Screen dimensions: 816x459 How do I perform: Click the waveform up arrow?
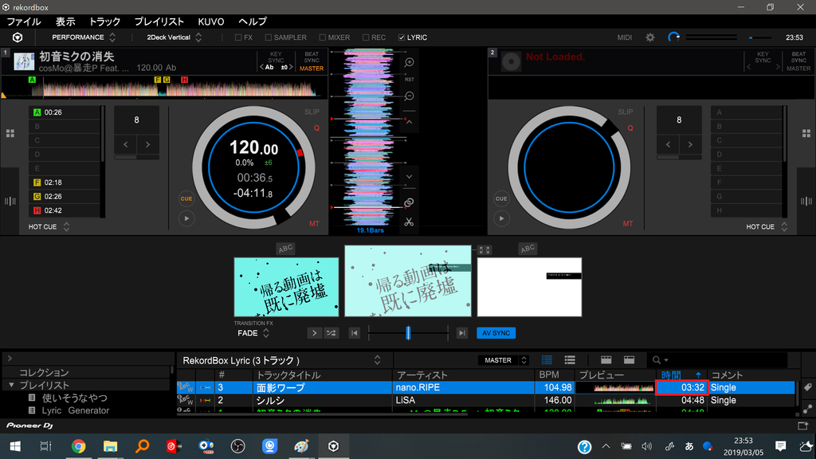[x=409, y=122]
